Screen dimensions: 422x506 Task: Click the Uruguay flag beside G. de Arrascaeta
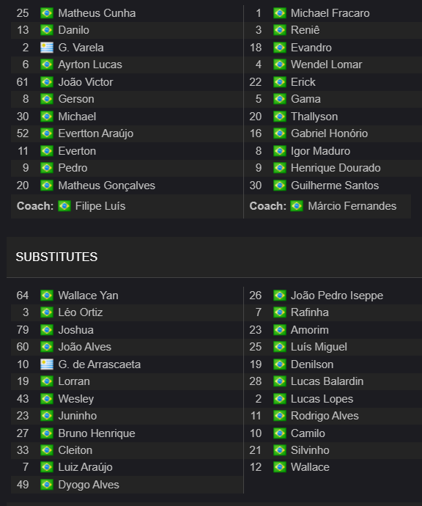[x=47, y=364]
